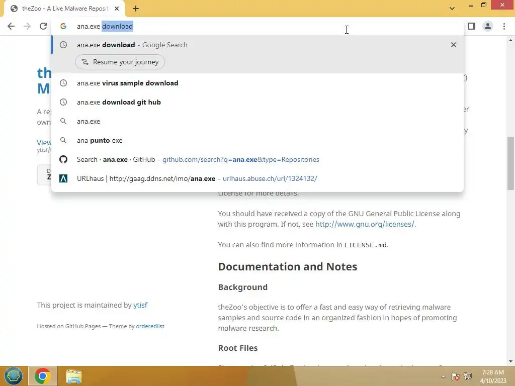This screenshot has width=515, height=386.
Task: Open the http://www.gnu.org/licenses/ link
Action: (365, 224)
